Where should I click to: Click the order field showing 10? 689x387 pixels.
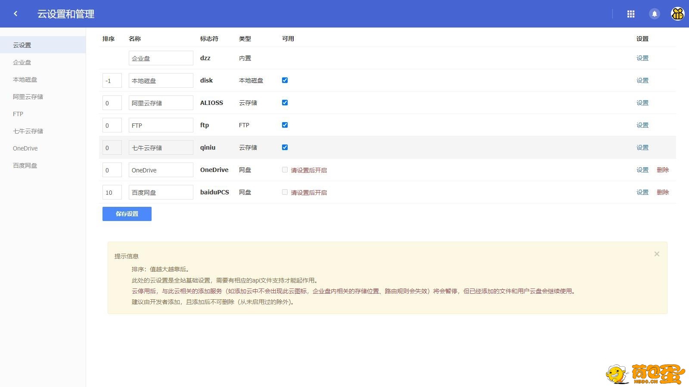click(x=112, y=192)
